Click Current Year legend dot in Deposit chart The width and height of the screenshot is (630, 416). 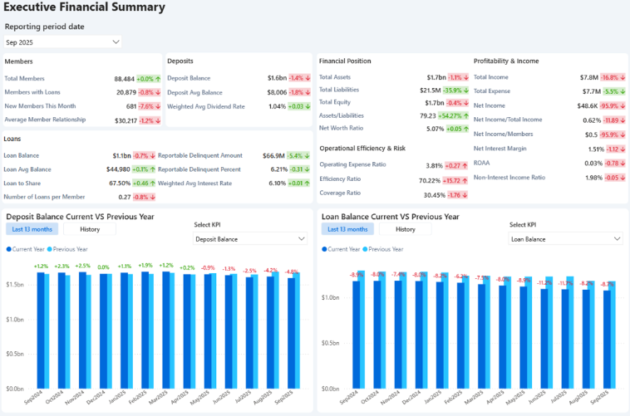pos(8,249)
